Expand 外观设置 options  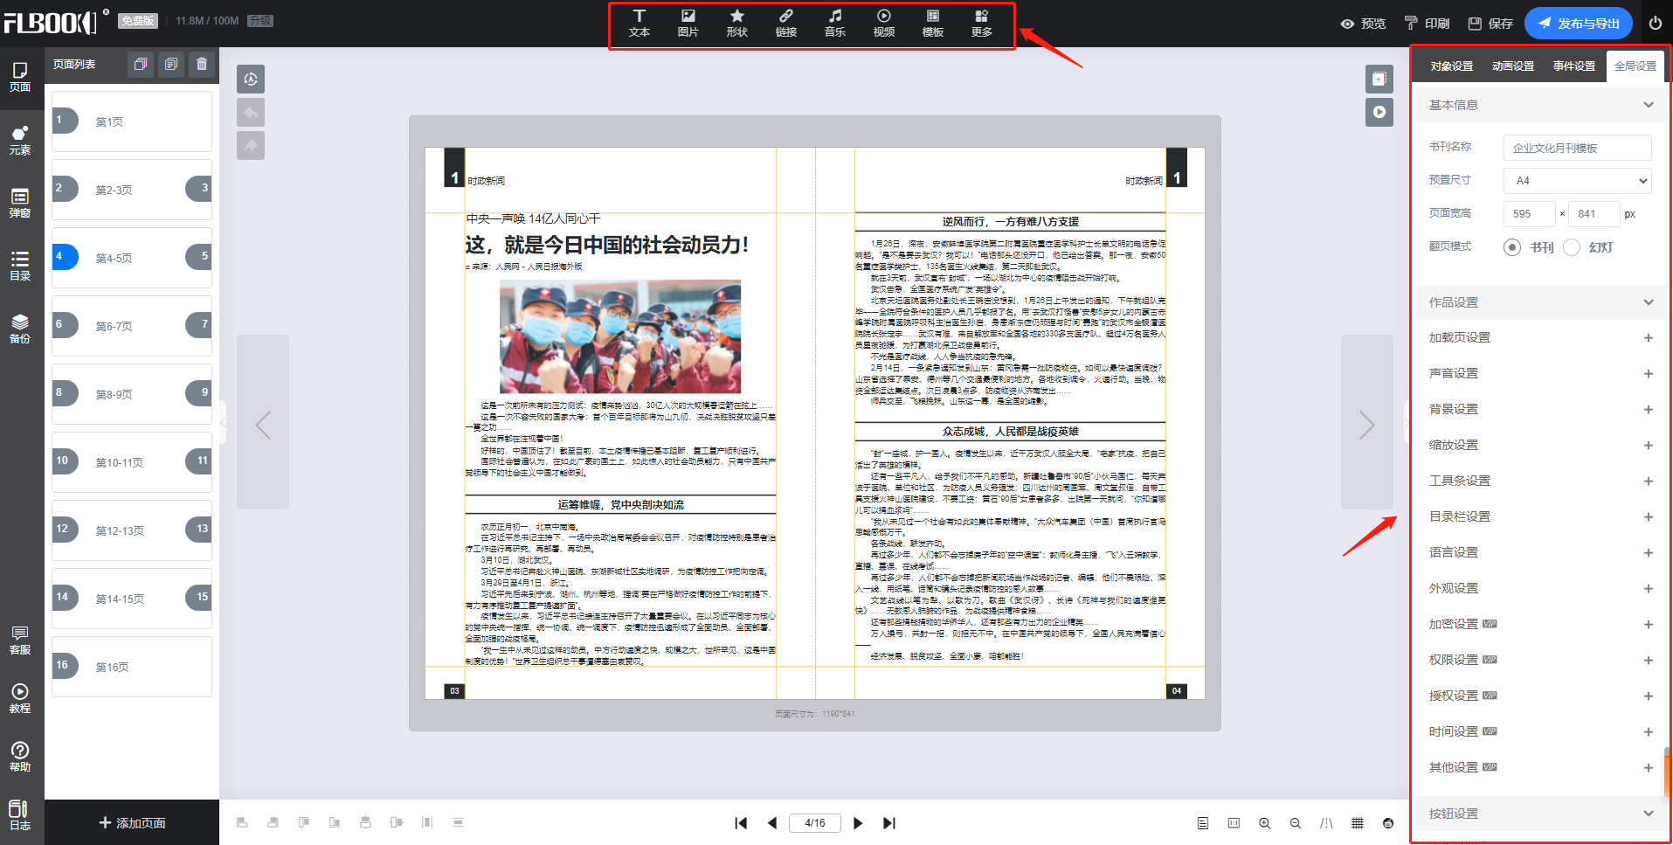coord(1648,589)
